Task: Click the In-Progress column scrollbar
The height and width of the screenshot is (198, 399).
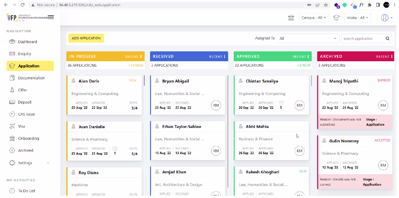Action: click(x=144, y=80)
